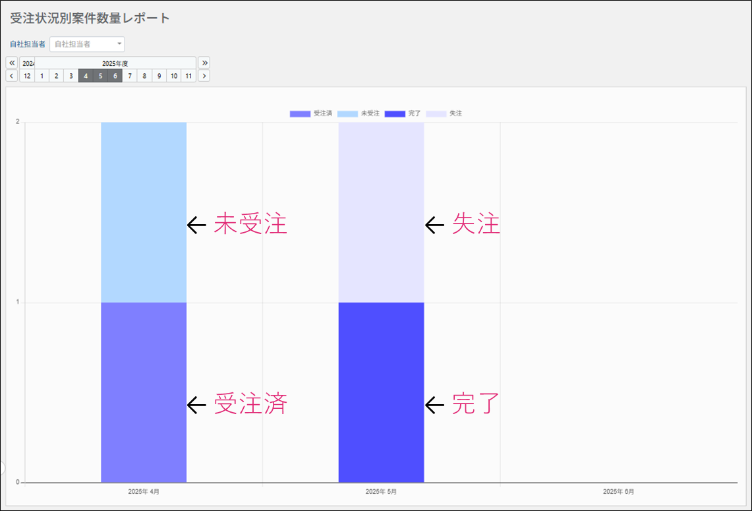Screen dimensions: 752x511
Task: Click the 未受注 bar segment for 2025年4月
Action: pos(144,212)
